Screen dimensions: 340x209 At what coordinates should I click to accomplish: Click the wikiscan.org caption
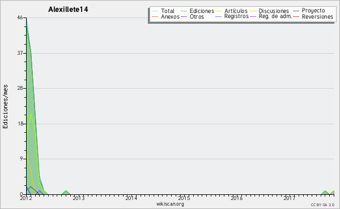tap(170, 204)
